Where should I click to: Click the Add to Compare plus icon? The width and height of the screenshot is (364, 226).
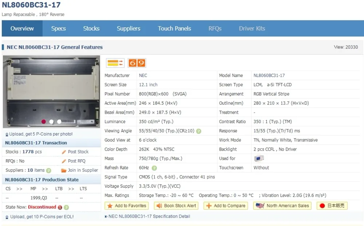point(209,206)
